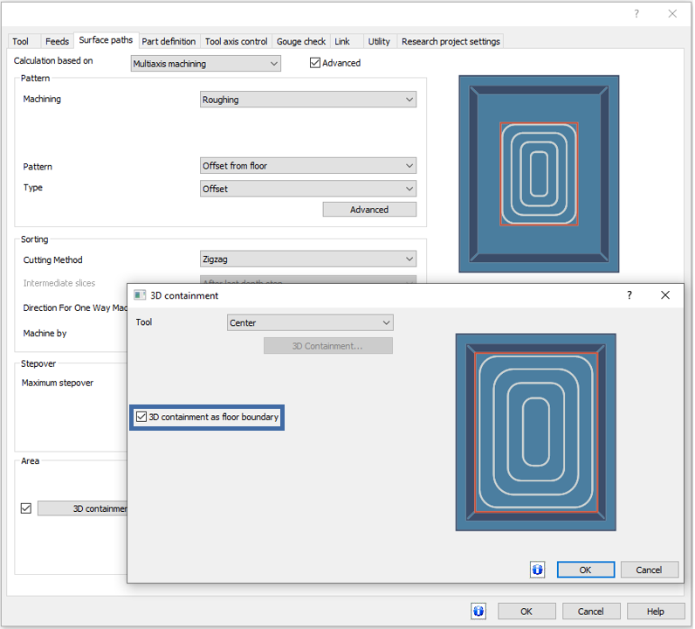Click the 3D containment preview image

click(536, 432)
